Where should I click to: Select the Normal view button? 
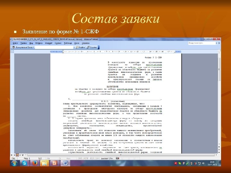[12, 155]
